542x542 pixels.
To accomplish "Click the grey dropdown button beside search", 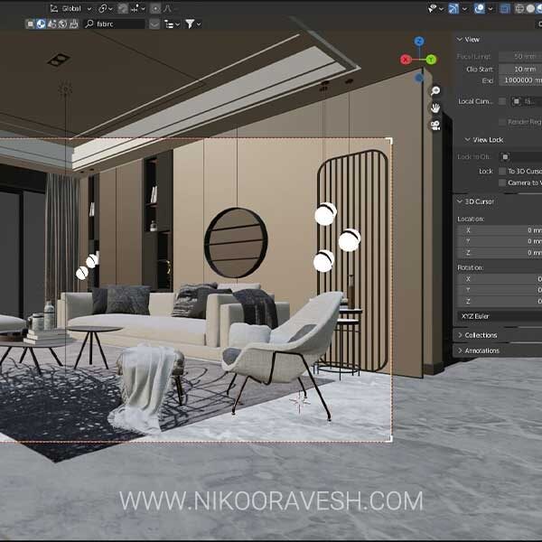I will coord(154,23).
